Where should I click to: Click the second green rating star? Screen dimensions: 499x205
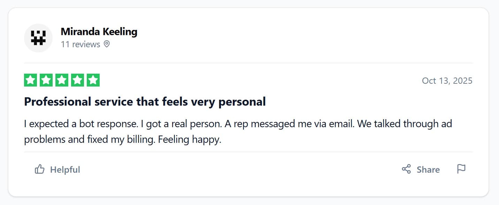(x=46, y=80)
